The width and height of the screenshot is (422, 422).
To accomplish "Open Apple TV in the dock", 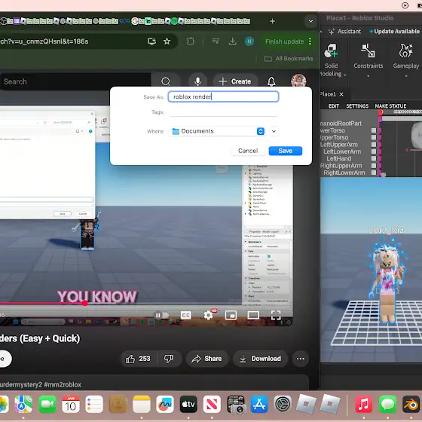I will (x=188, y=404).
